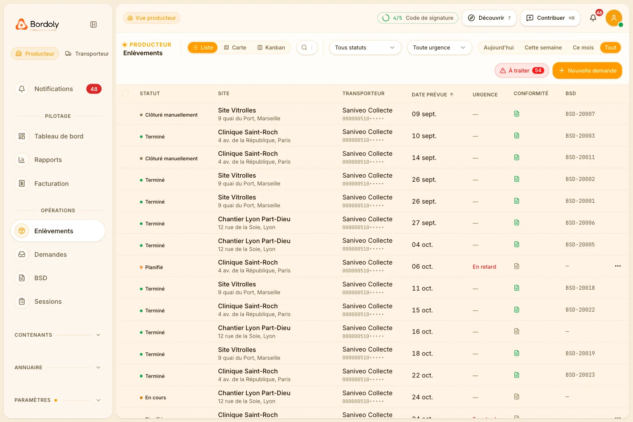Expand the Contenants section
Screen dimensions: 633x422
pyautogui.click(x=58, y=335)
